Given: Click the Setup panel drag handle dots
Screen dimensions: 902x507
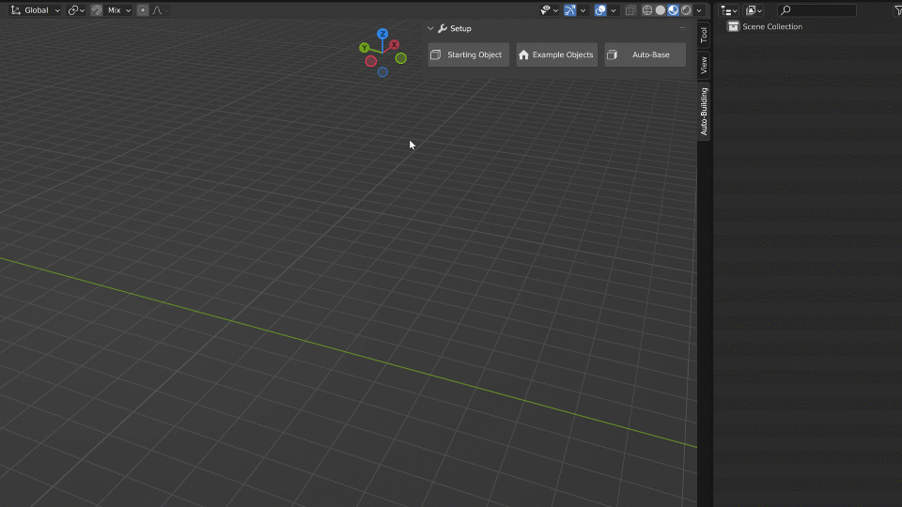Looking at the screenshot, I should (x=683, y=28).
